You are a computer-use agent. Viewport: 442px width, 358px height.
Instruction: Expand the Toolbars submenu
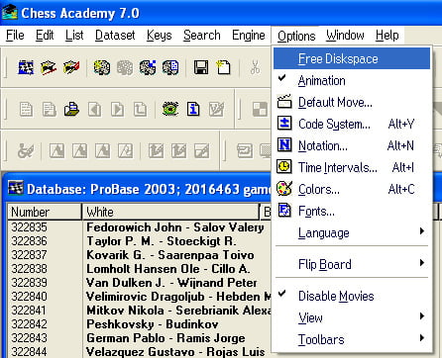(x=352, y=339)
